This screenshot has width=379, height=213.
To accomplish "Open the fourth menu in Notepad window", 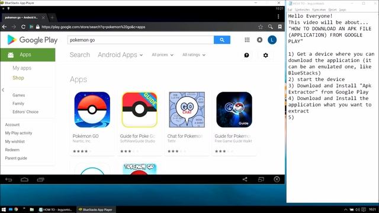I will pos(332,9).
